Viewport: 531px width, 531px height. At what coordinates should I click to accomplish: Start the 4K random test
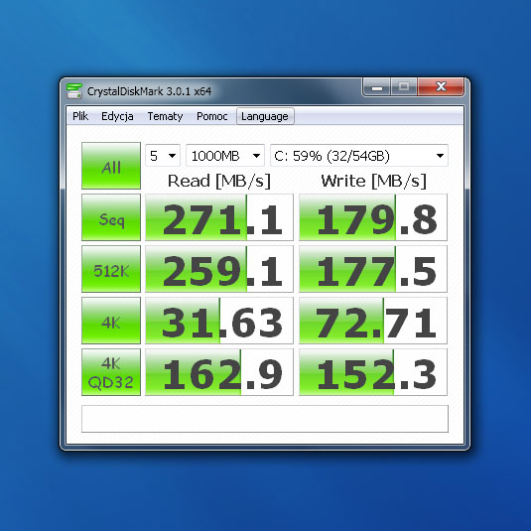point(111,321)
